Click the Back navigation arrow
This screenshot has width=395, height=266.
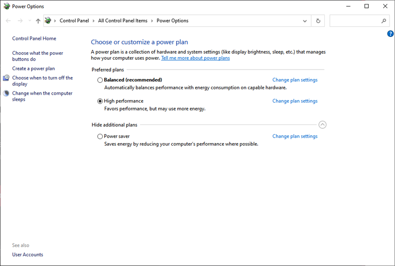pyautogui.click(x=8, y=21)
